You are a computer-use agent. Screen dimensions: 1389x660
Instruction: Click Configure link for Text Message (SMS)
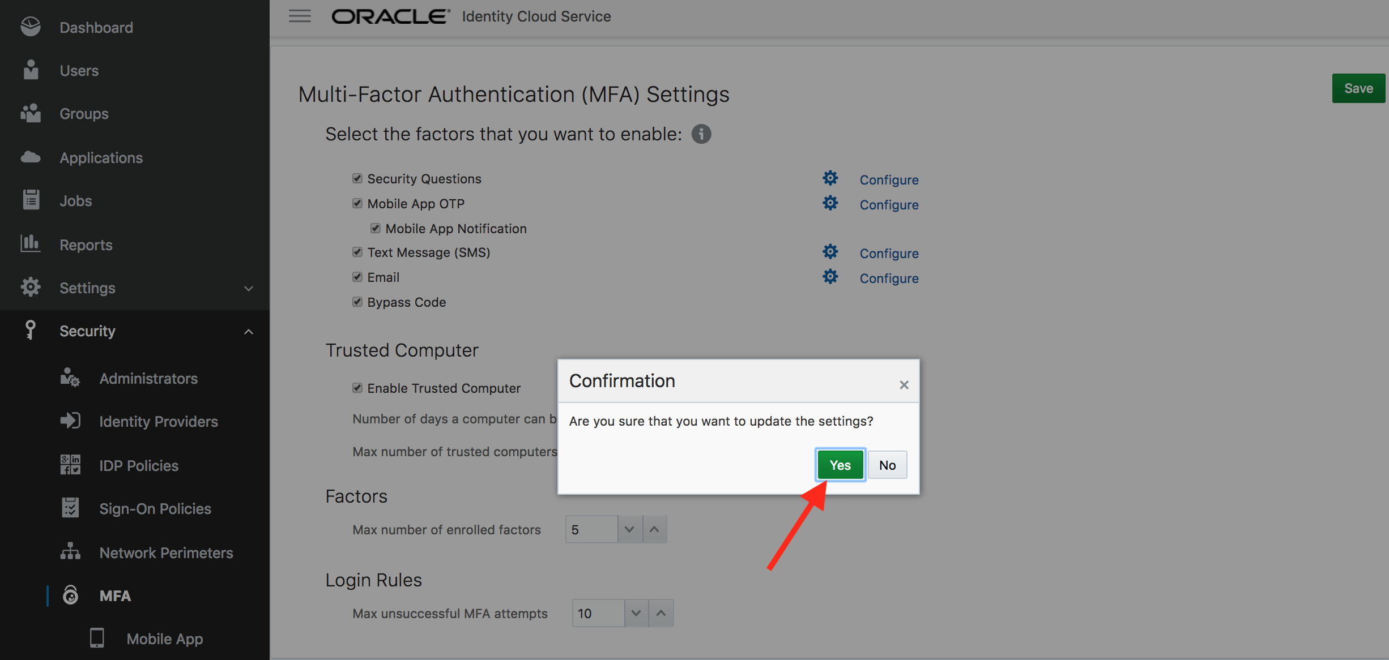pos(889,253)
